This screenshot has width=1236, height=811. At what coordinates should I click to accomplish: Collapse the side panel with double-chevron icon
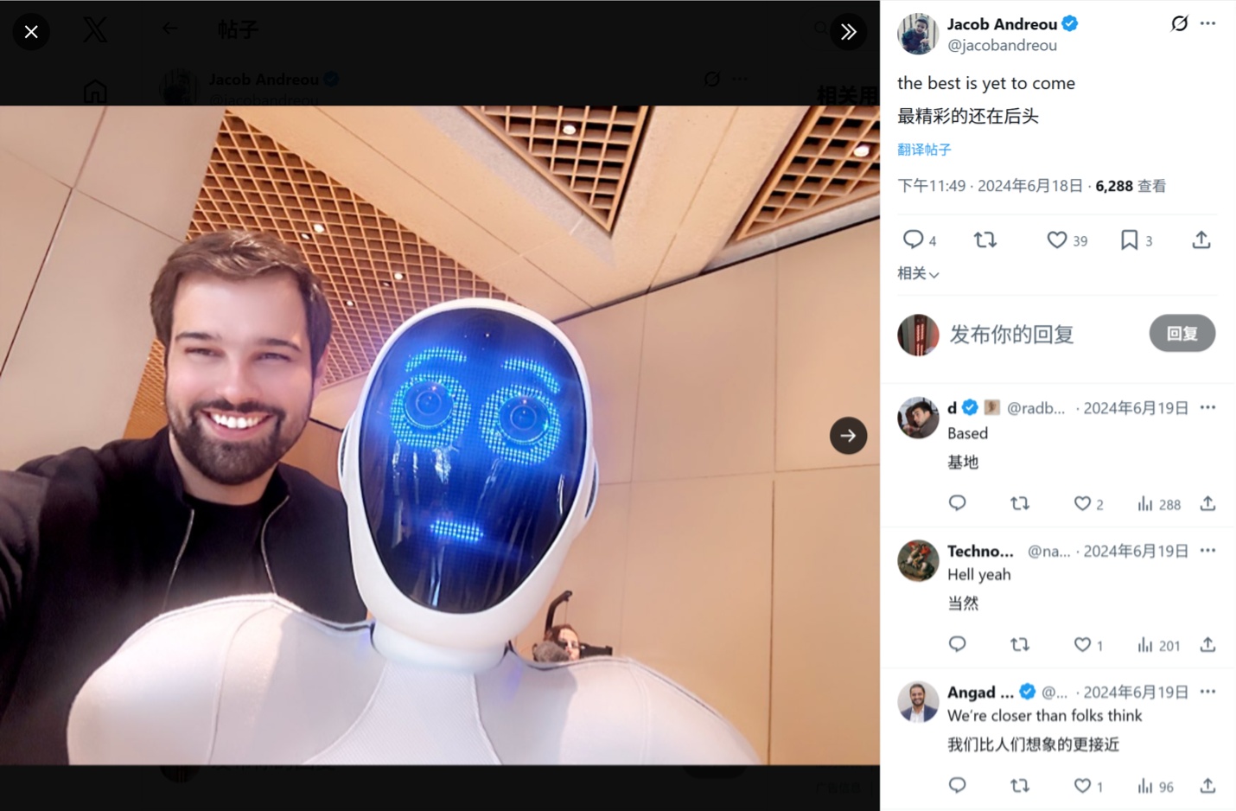coord(849,32)
